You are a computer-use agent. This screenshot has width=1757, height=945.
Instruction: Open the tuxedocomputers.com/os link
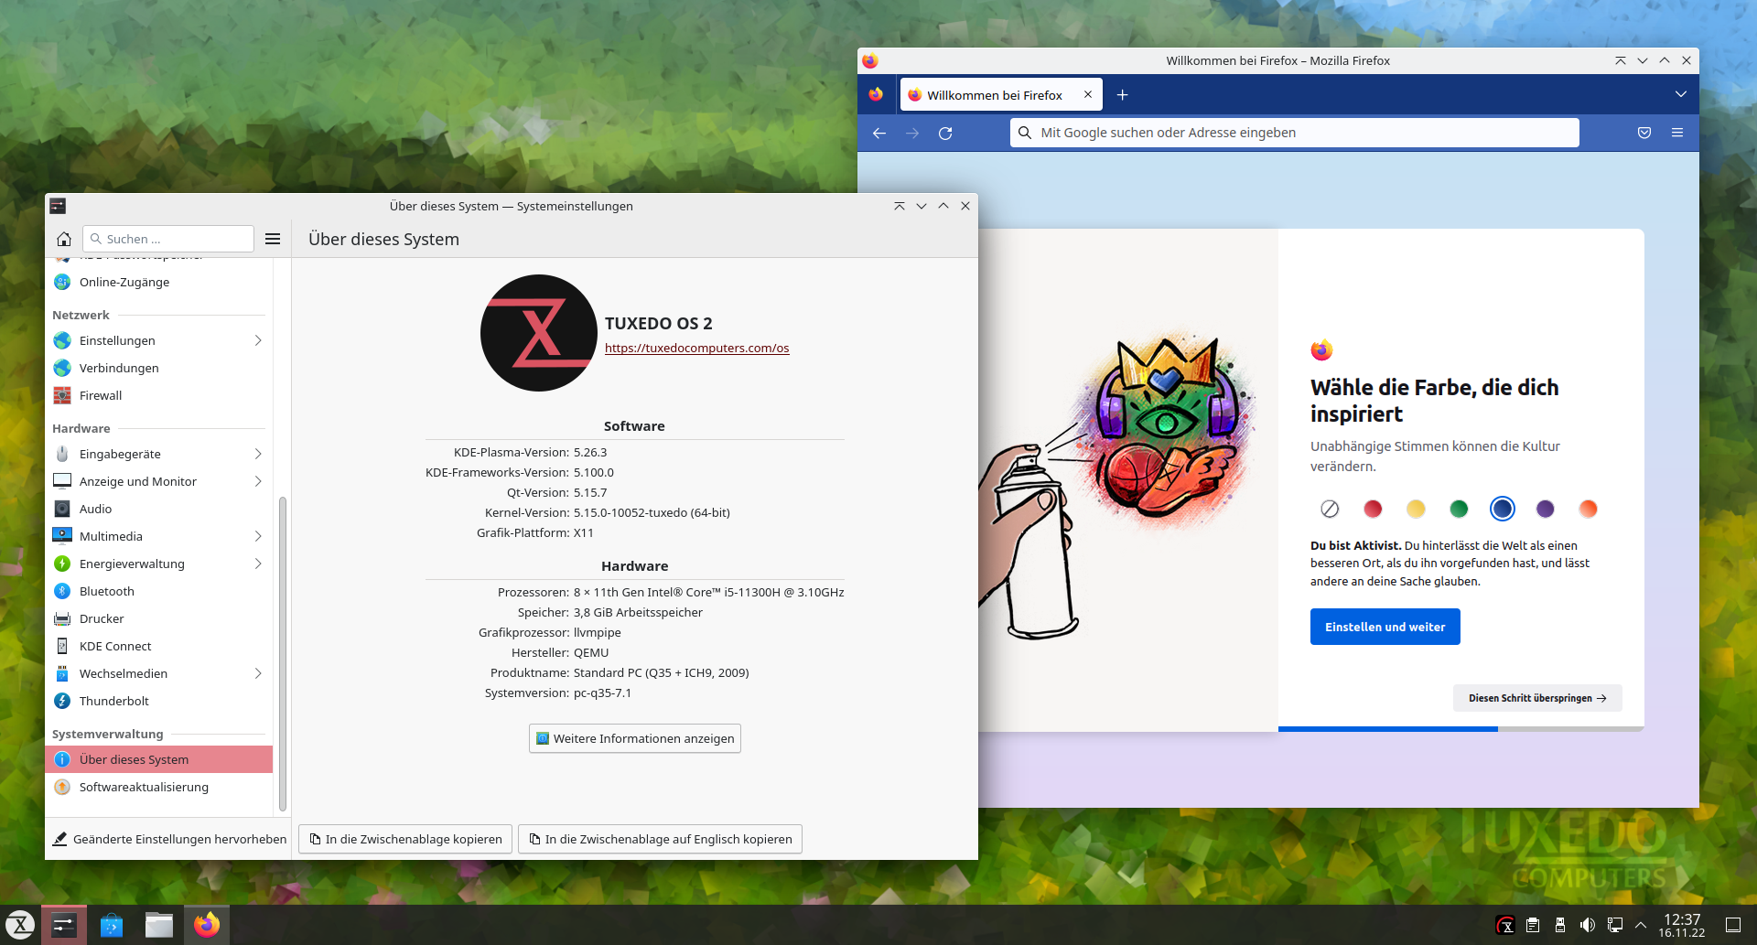pos(696,348)
